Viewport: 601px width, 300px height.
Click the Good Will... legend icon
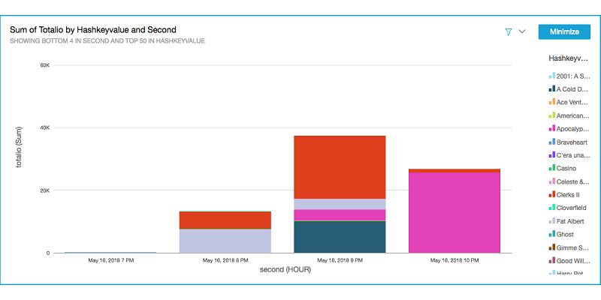[552, 260]
